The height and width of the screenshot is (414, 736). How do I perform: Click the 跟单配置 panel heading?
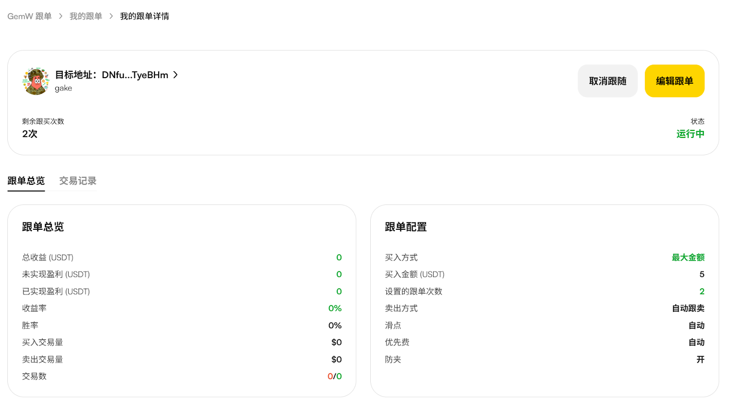point(406,227)
